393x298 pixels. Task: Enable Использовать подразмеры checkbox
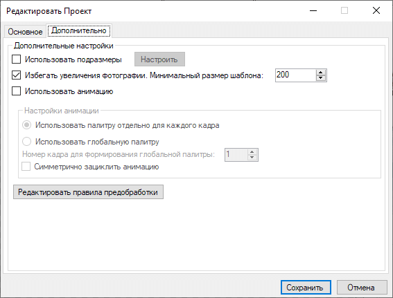click(x=17, y=59)
